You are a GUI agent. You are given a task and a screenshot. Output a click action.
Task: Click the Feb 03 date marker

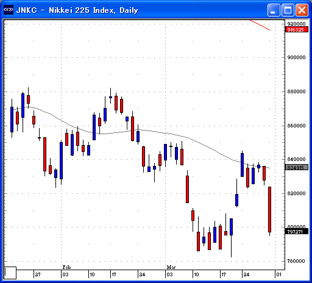pyautogui.click(x=66, y=274)
